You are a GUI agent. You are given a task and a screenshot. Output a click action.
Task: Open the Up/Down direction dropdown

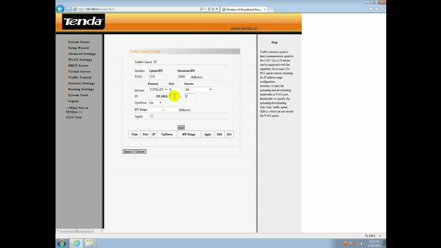click(x=155, y=103)
